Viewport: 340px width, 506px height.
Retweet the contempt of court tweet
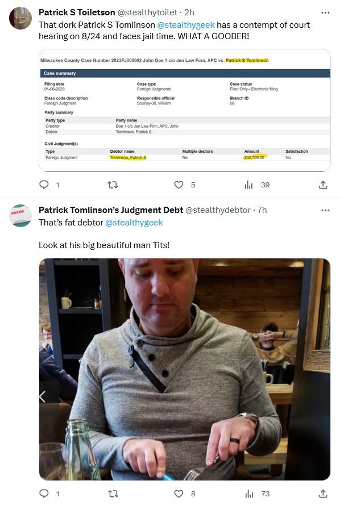tap(113, 185)
